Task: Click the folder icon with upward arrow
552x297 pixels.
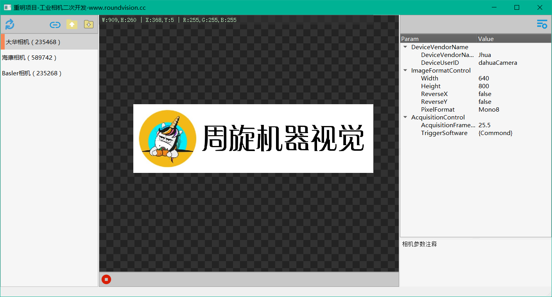Action: (x=72, y=24)
